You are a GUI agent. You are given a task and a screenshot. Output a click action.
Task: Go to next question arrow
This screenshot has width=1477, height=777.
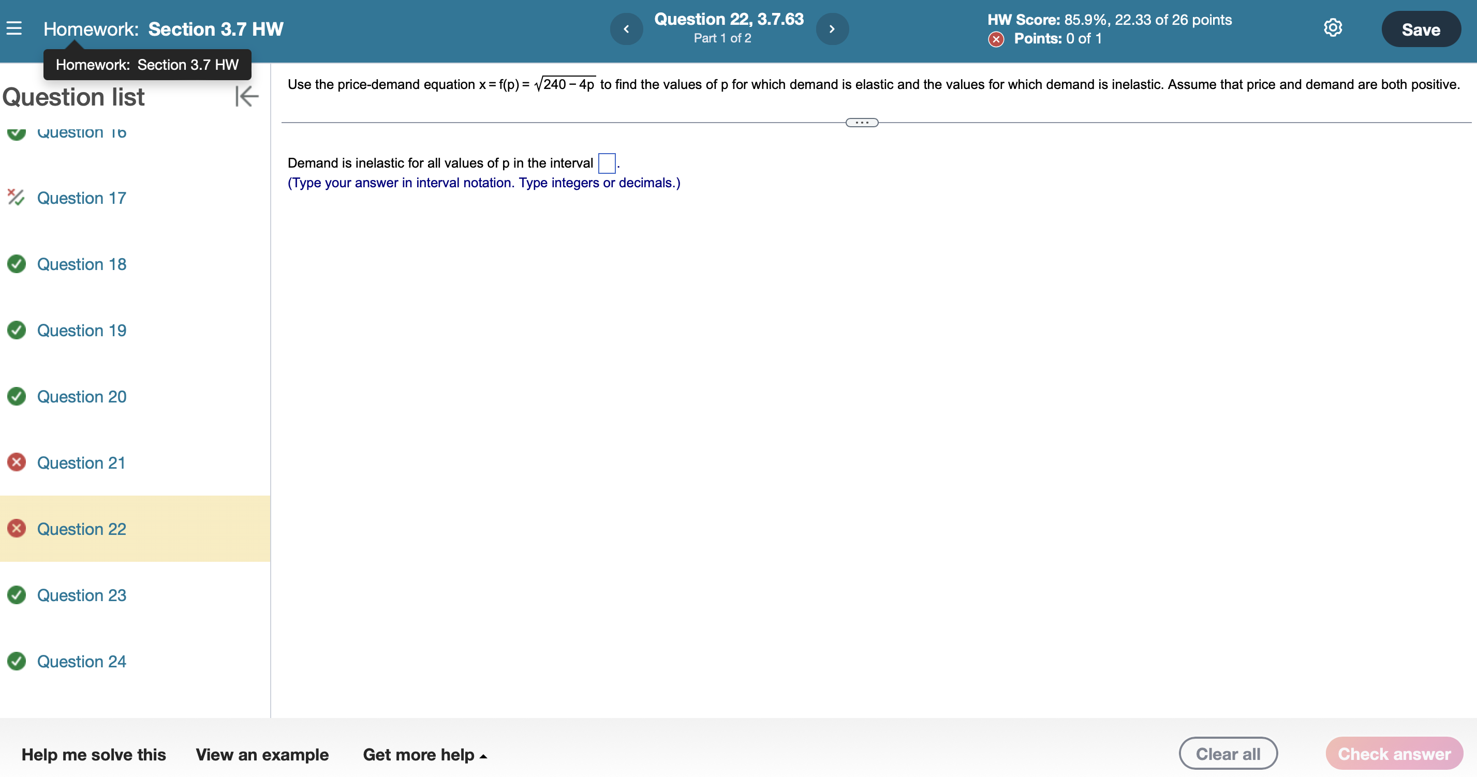click(x=832, y=29)
